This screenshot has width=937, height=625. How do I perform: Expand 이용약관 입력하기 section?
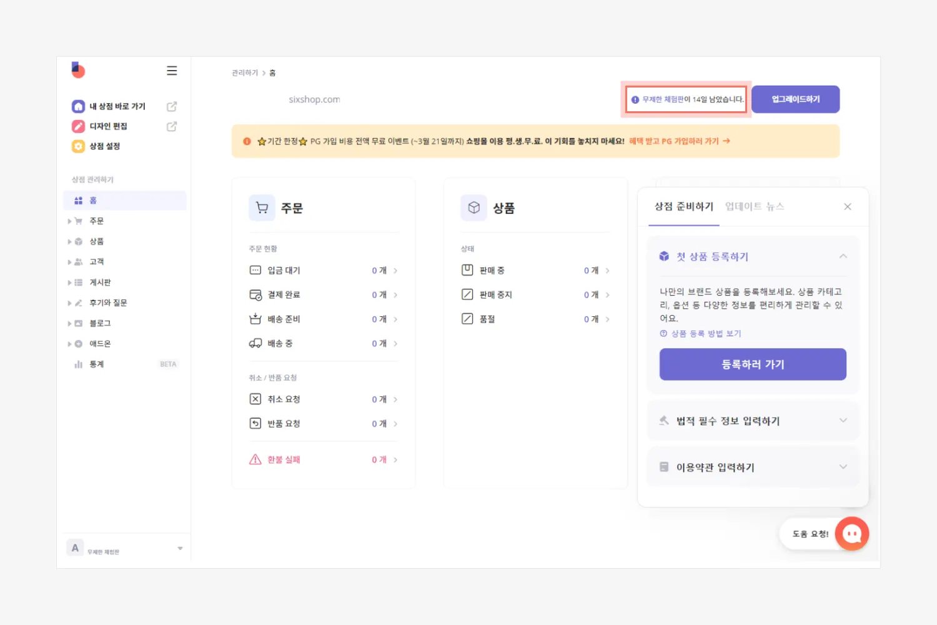tap(843, 467)
